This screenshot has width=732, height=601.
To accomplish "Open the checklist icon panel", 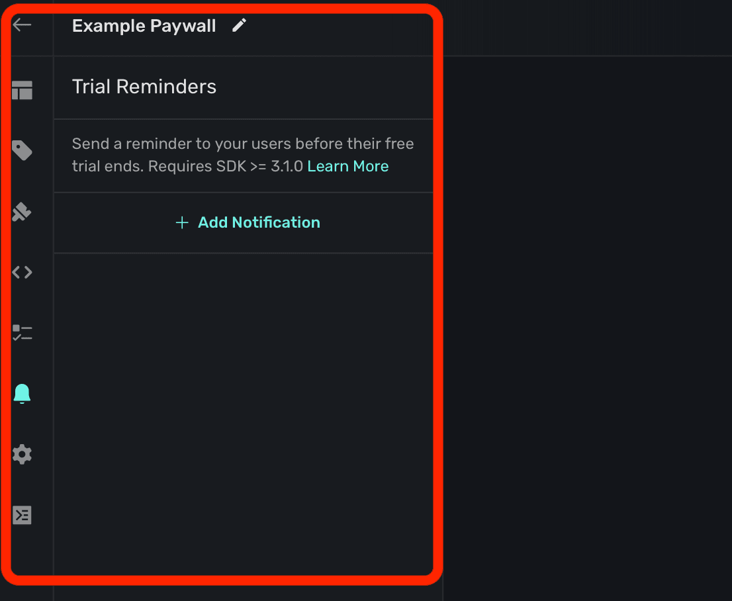I will [x=22, y=332].
